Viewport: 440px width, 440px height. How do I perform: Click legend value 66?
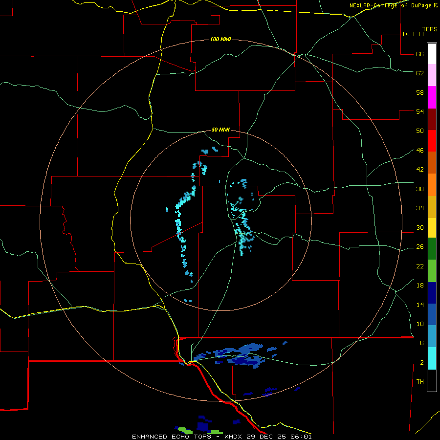click(420, 54)
